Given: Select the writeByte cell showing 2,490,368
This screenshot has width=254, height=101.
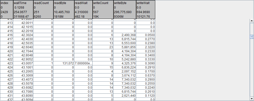Looking at the screenshot, I should pyautogui.click(x=124, y=35).
